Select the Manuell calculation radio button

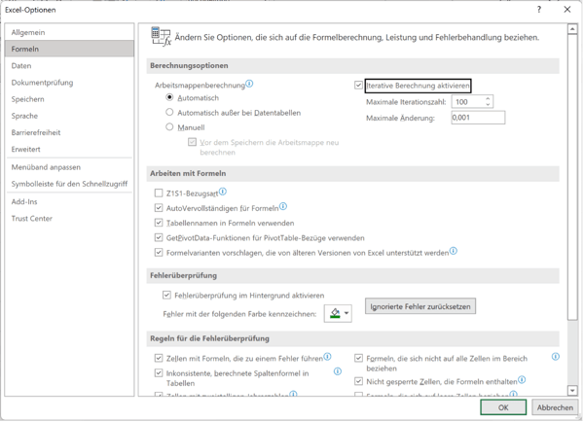(169, 127)
